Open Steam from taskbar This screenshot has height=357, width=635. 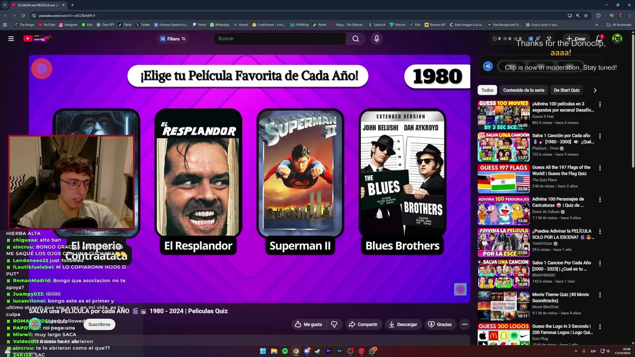click(317, 351)
